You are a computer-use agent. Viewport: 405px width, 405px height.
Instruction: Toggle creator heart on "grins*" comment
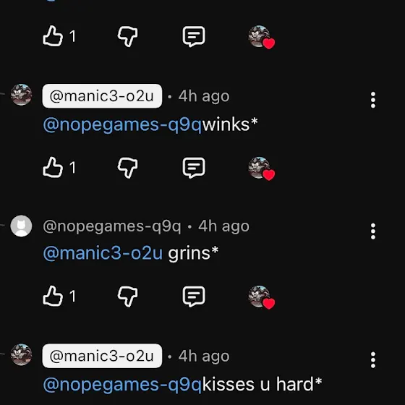[261, 297]
